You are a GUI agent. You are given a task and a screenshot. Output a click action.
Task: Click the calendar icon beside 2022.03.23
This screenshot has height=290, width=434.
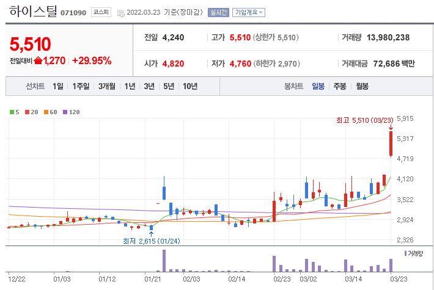coord(121,13)
